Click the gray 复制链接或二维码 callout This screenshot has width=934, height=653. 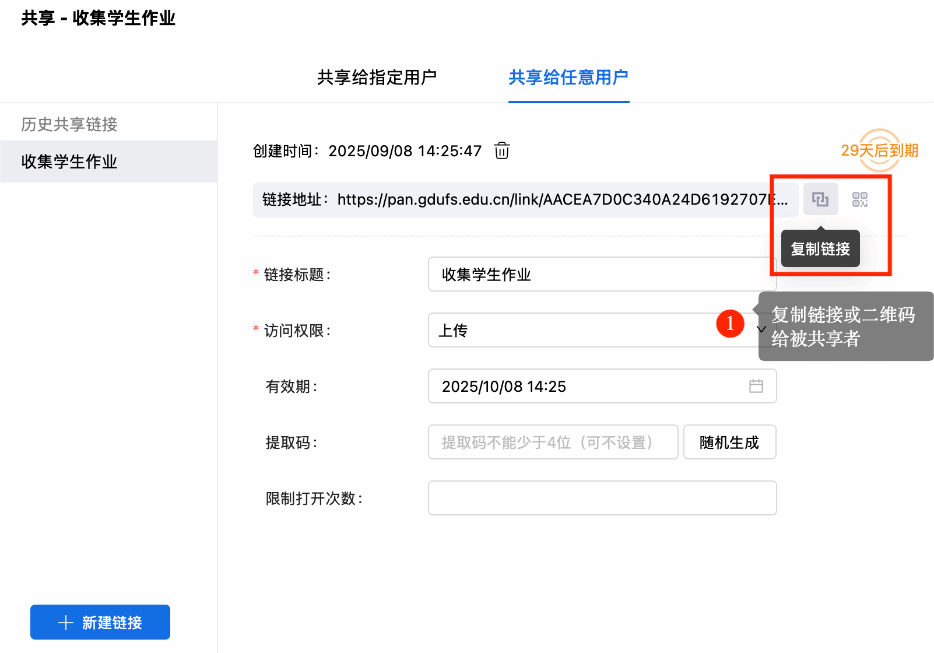click(845, 326)
